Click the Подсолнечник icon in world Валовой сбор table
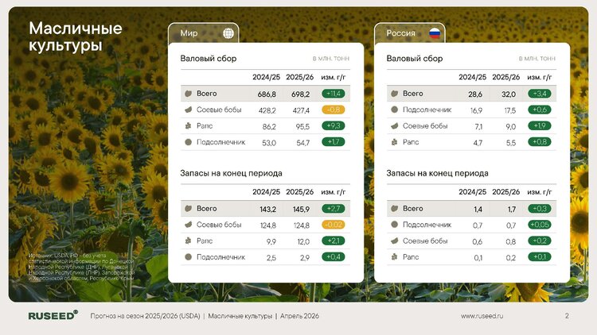Viewport: 597px width, 335px height. pos(187,142)
